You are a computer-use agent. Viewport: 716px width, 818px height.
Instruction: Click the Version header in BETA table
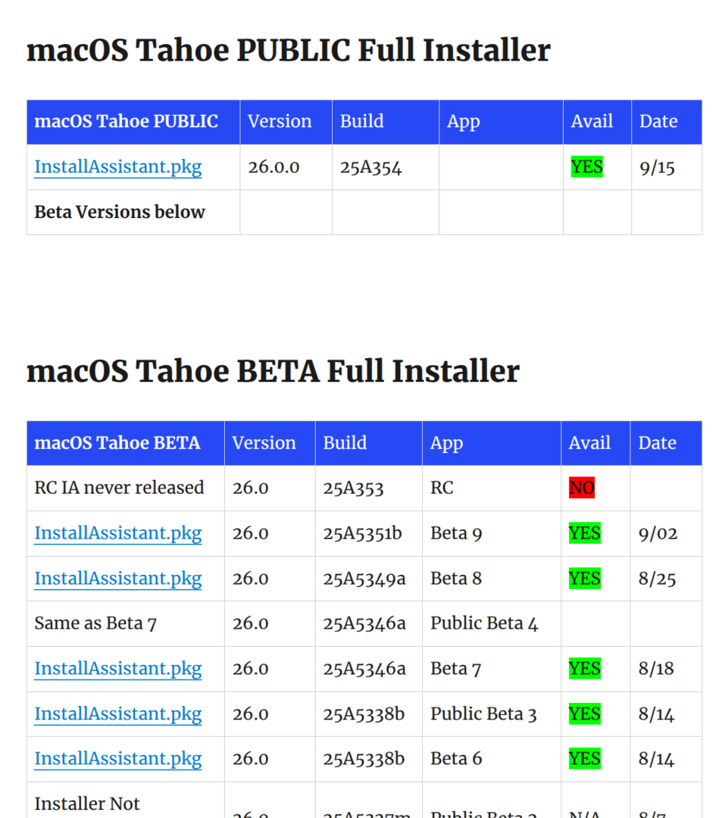[264, 443]
